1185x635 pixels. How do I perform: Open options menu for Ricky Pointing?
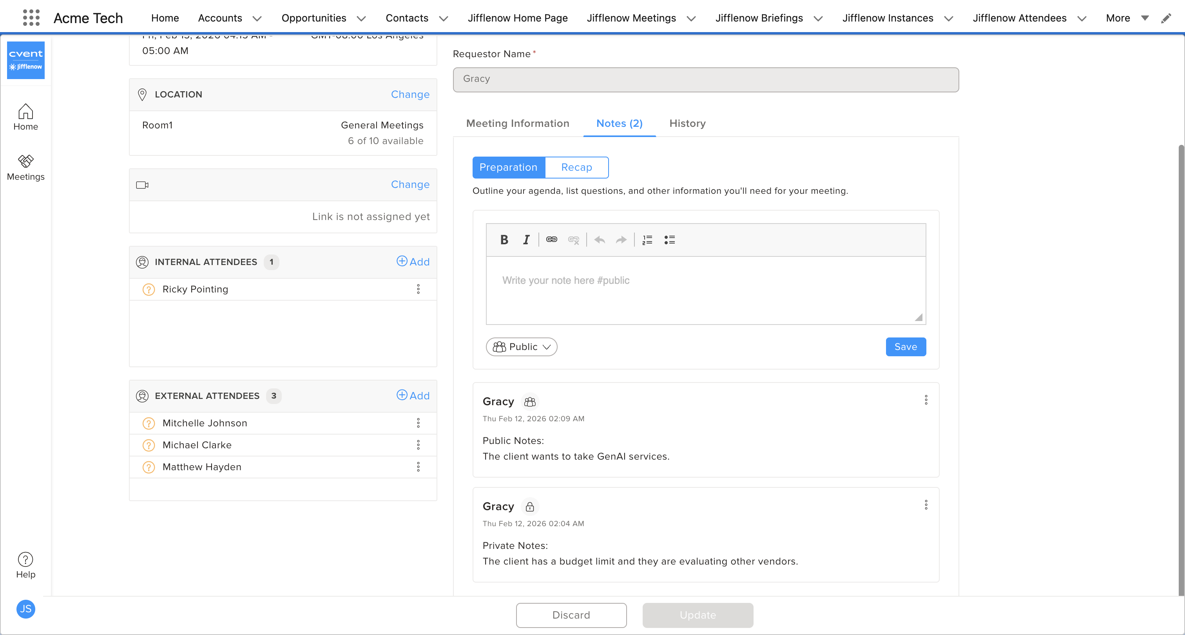pos(418,289)
